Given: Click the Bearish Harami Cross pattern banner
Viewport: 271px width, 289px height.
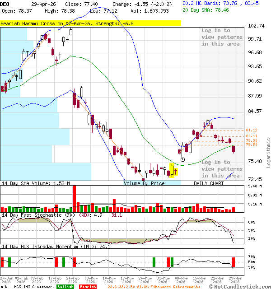Looking at the screenshot, I should tap(90, 23).
